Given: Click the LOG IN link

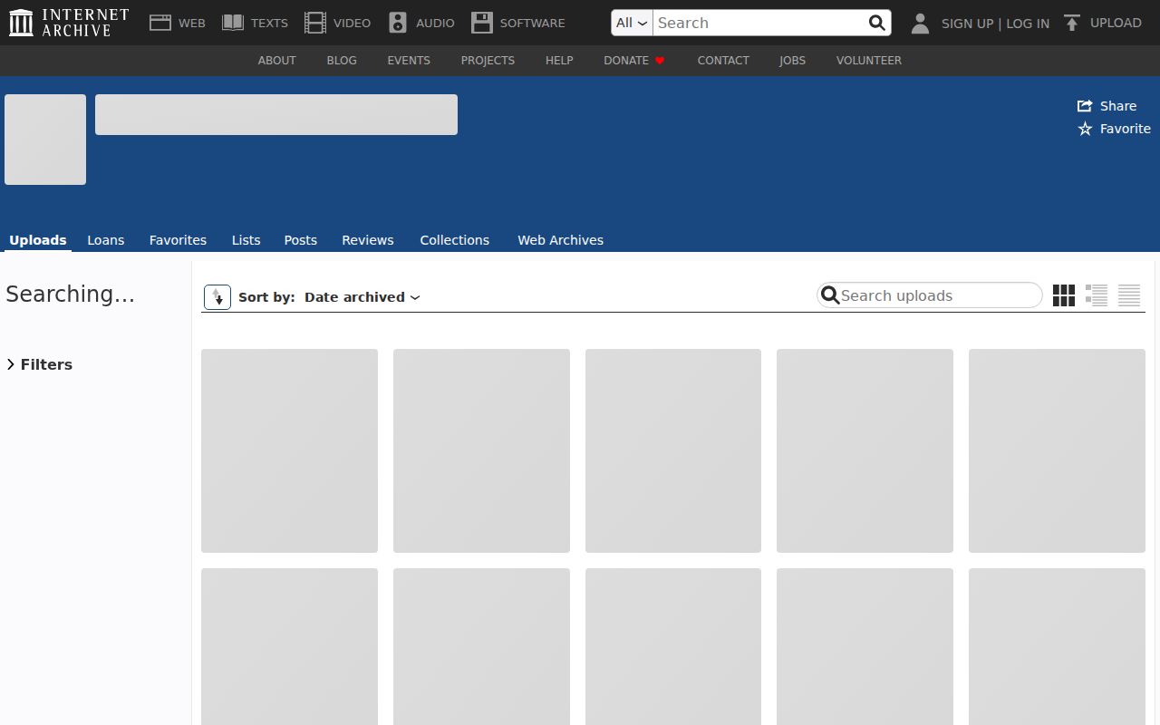Looking at the screenshot, I should (1028, 24).
